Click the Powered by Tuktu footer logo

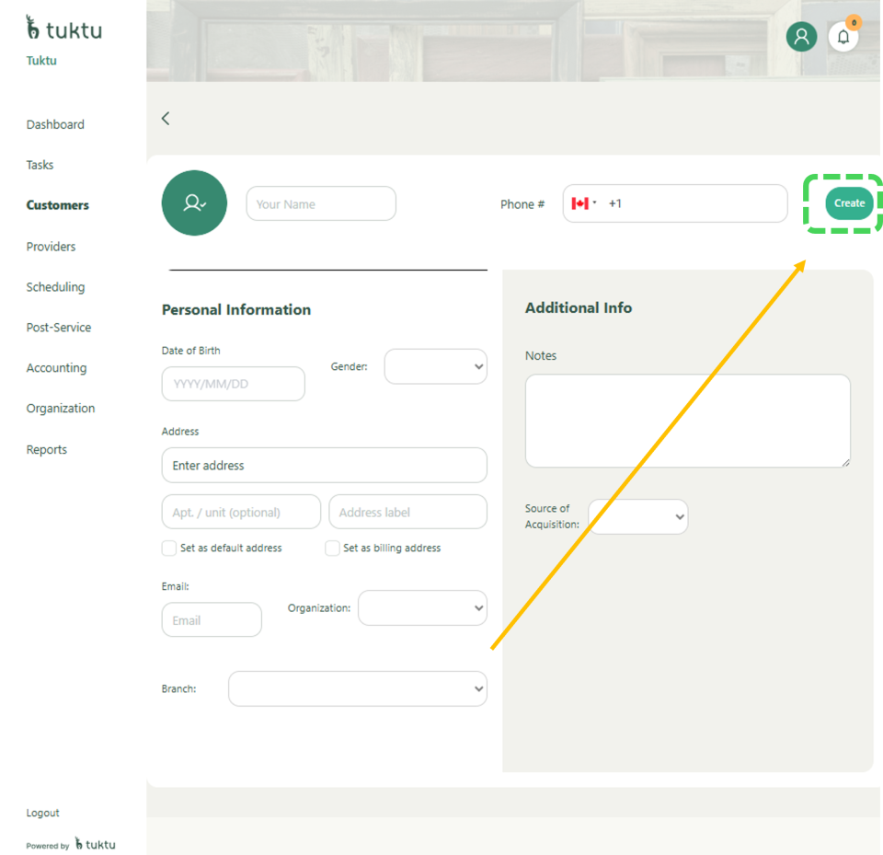point(95,844)
